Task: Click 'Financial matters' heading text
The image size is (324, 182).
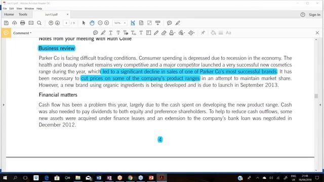Action: (x=58, y=95)
